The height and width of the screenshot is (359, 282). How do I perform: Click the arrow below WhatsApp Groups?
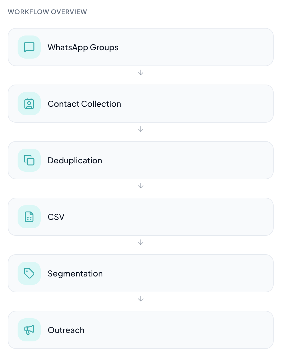141,72
